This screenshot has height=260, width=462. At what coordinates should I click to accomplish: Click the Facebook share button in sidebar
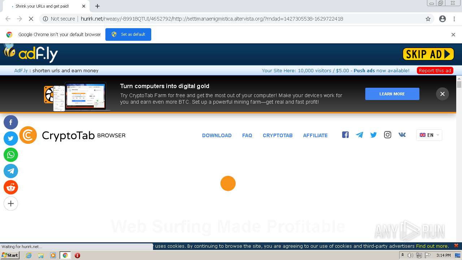(x=11, y=122)
